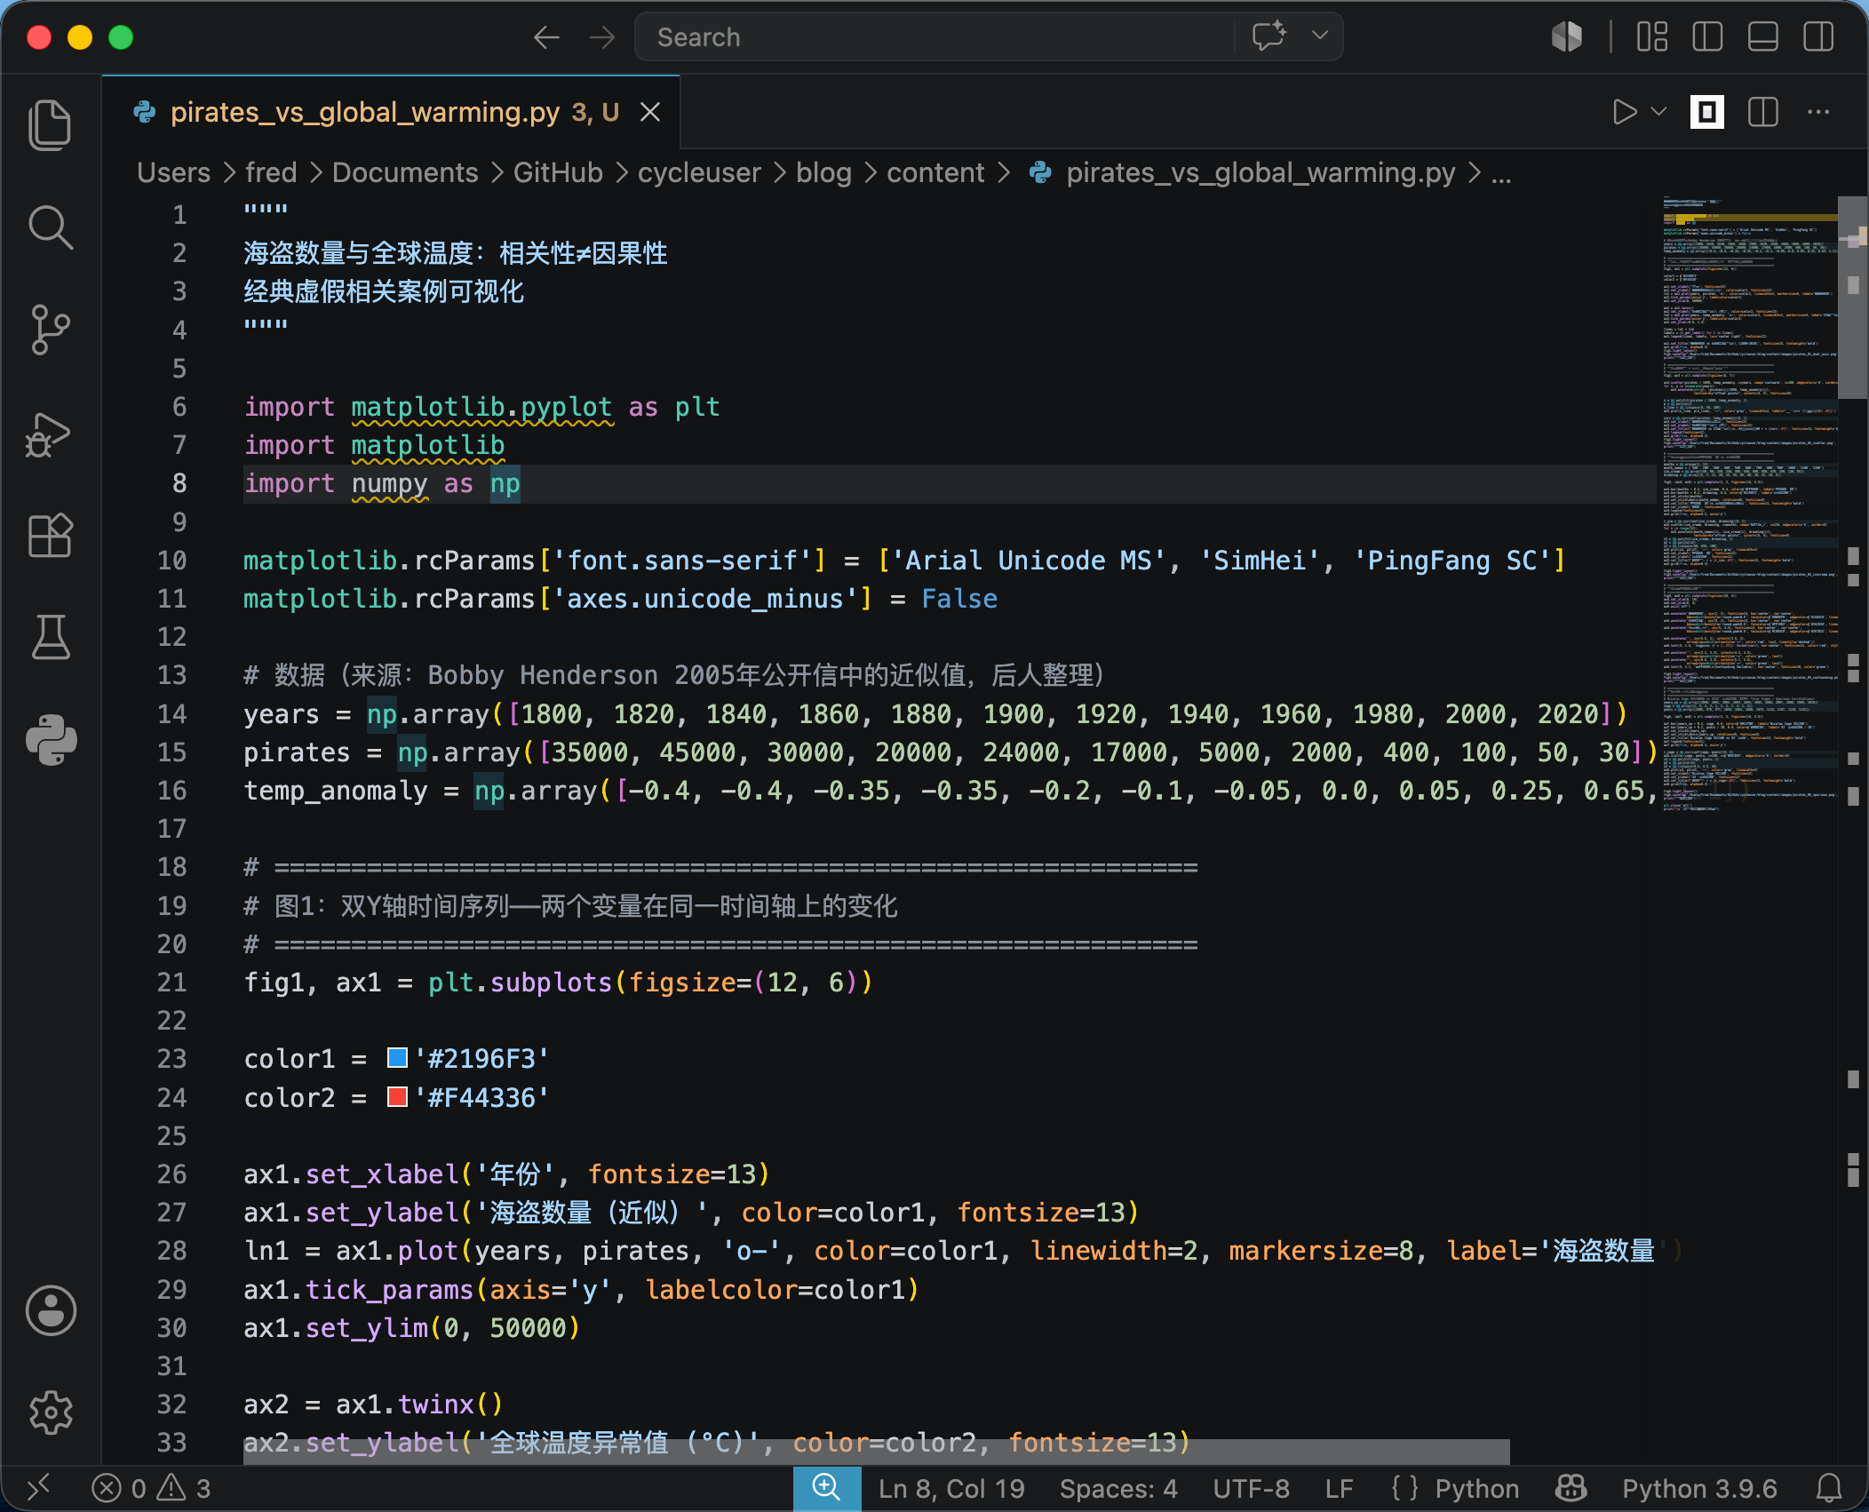The width and height of the screenshot is (1869, 1512).
Task: Open the Manage gear menu
Action: tap(51, 1412)
